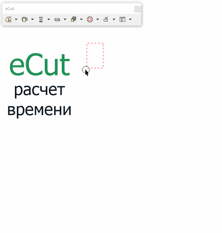Click the colored-dots LED strip icon

point(57,20)
